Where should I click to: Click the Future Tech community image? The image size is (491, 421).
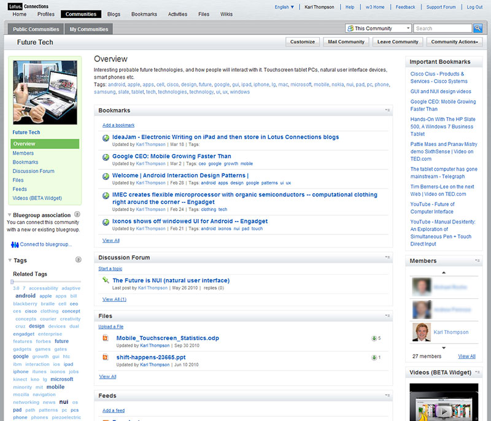point(45,92)
